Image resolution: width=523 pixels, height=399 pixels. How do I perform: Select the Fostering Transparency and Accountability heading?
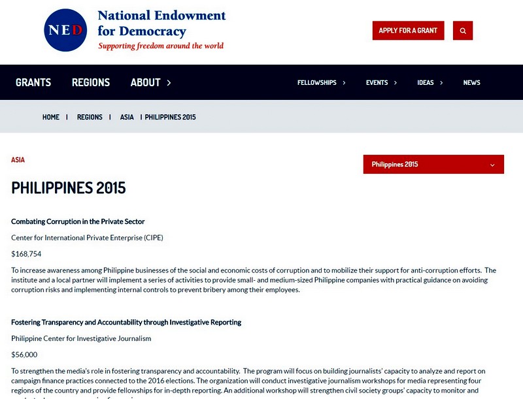(126, 323)
